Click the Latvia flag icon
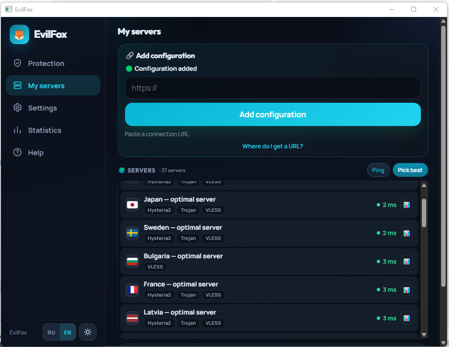Screen dimensions: 449x347 point(132,318)
